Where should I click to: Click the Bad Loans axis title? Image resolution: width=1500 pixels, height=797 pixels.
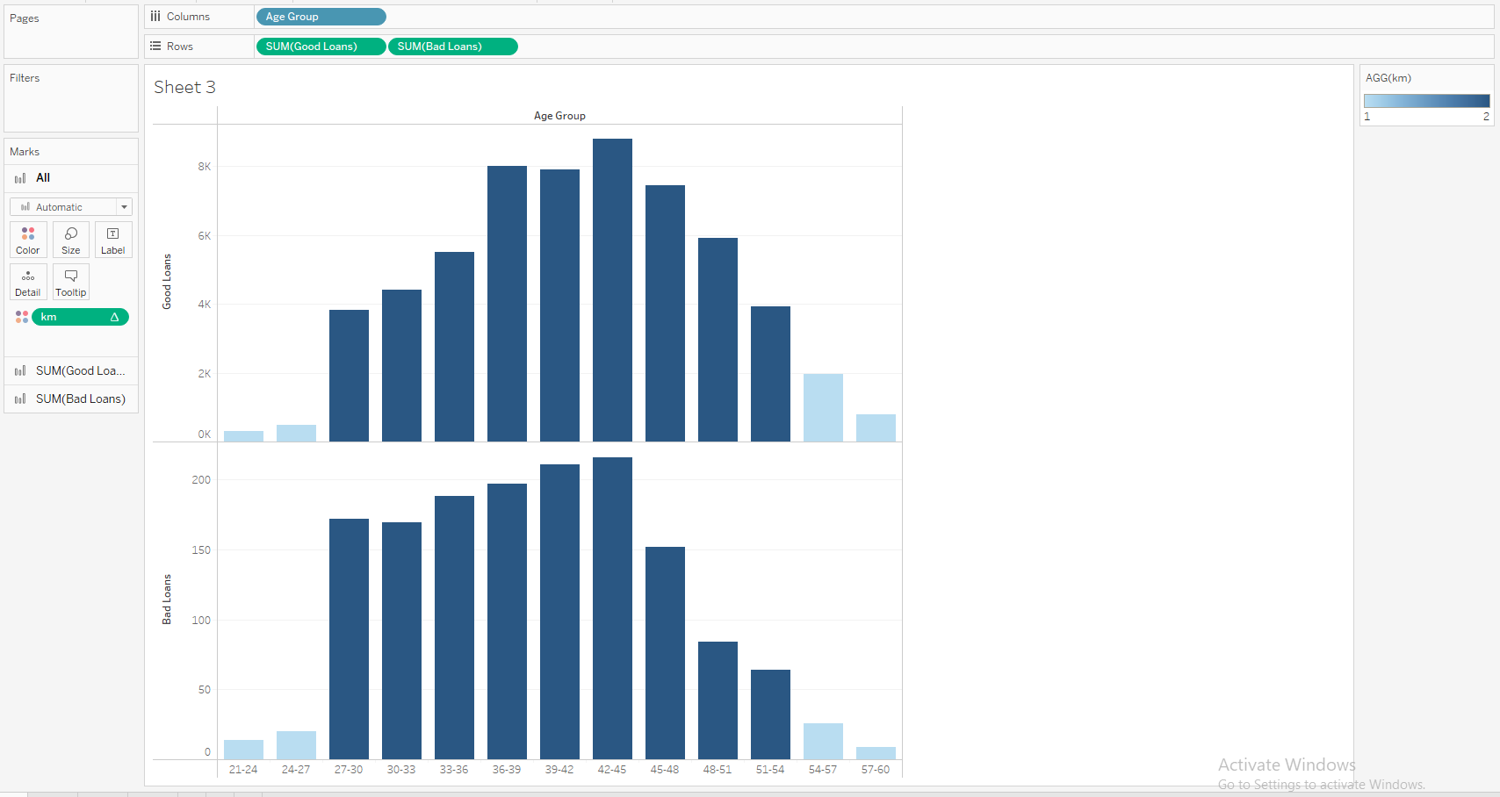coord(167,600)
